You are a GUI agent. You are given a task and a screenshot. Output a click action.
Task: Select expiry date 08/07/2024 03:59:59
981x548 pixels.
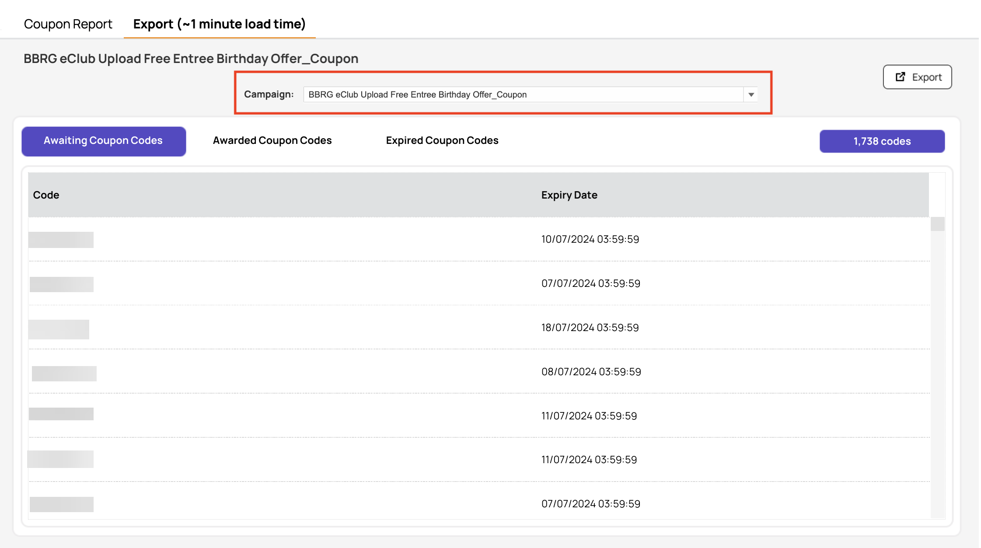[x=591, y=372]
